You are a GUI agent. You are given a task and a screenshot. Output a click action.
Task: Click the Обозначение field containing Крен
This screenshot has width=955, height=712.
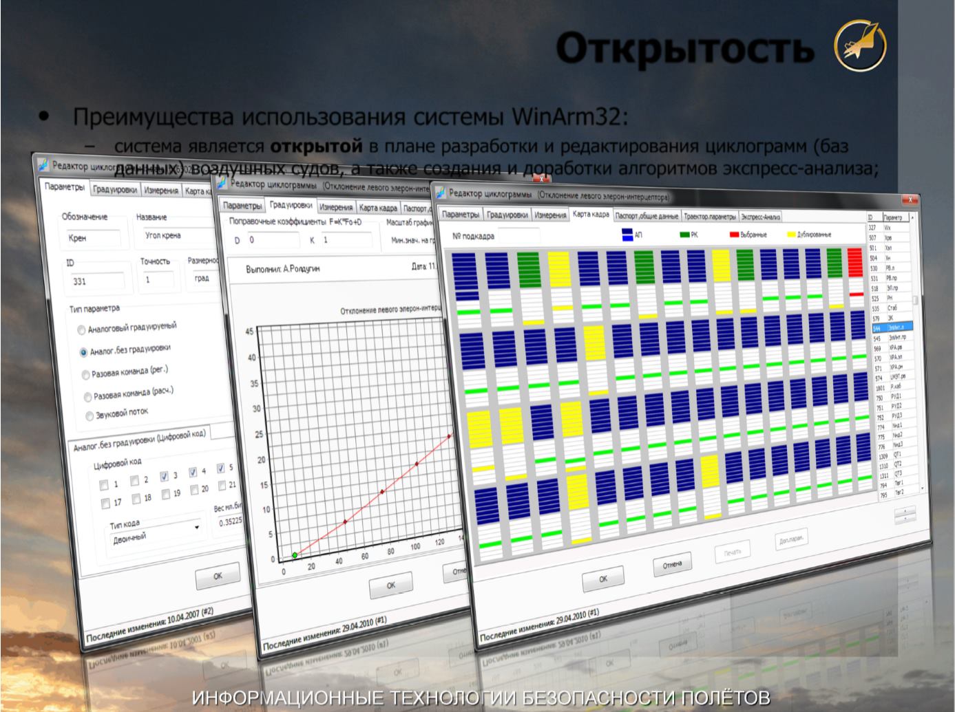[93, 239]
